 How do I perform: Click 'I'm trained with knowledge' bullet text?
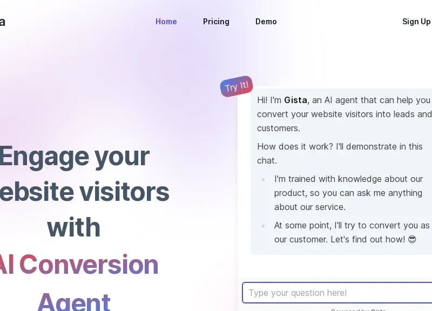pos(348,193)
